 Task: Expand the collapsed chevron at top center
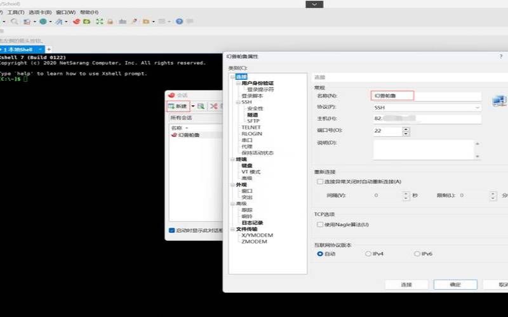click(314, 4)
